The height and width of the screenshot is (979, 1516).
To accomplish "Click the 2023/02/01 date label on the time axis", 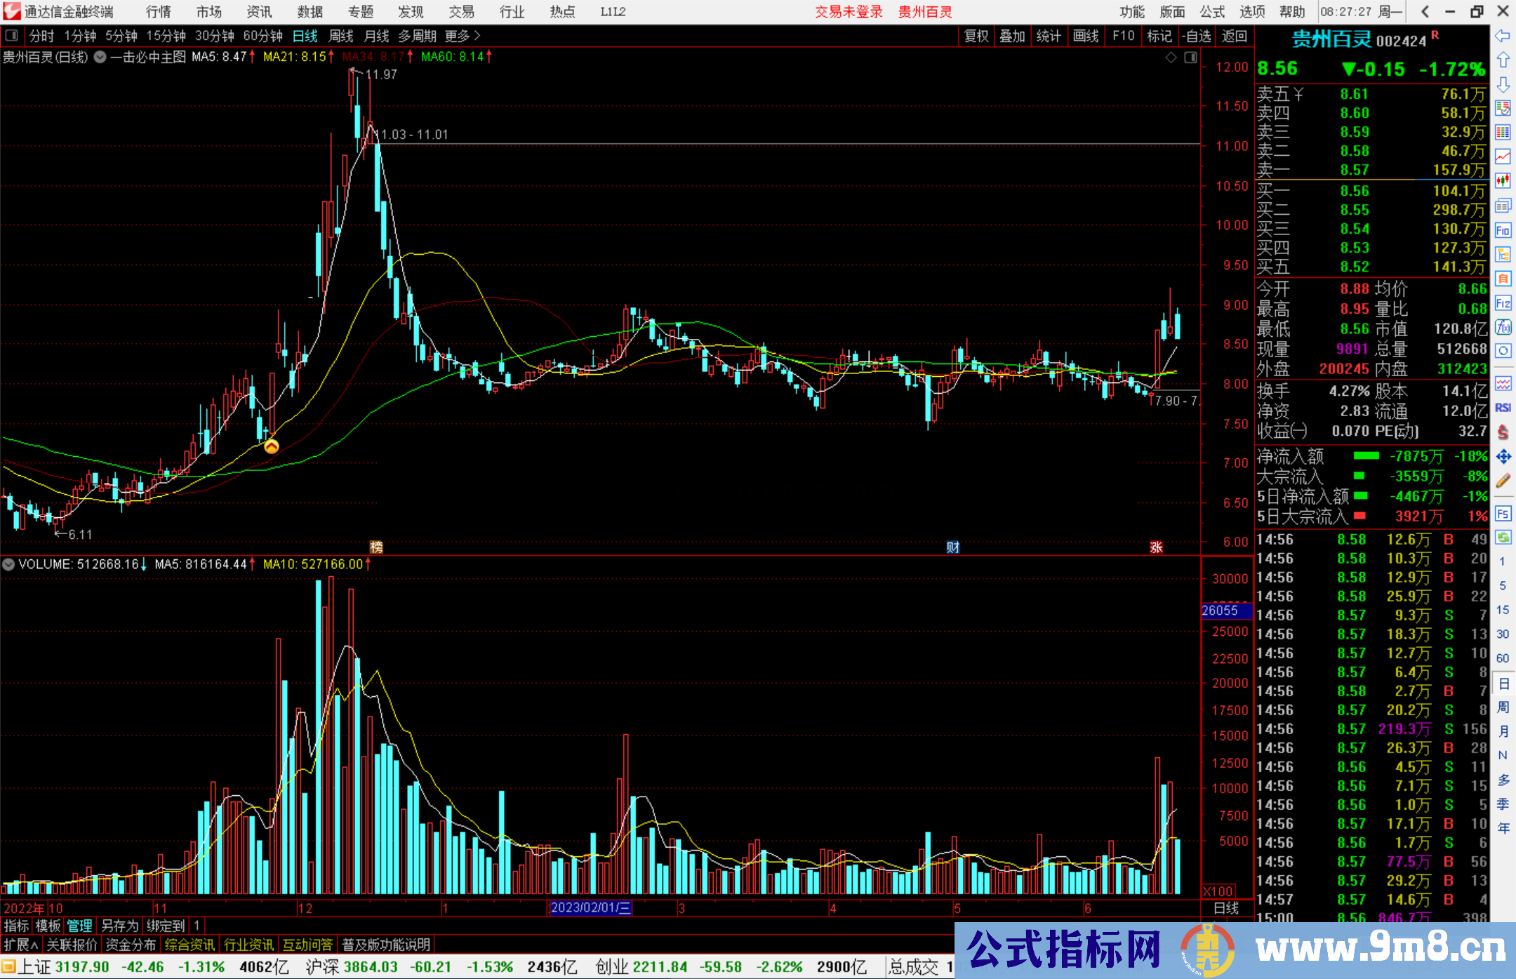I will [590, 907].
